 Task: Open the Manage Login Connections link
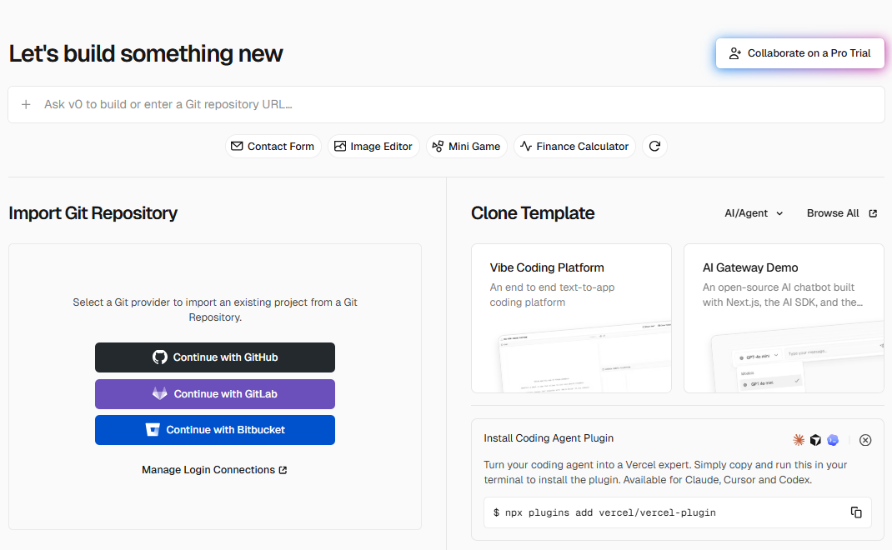tap(214, 470)
